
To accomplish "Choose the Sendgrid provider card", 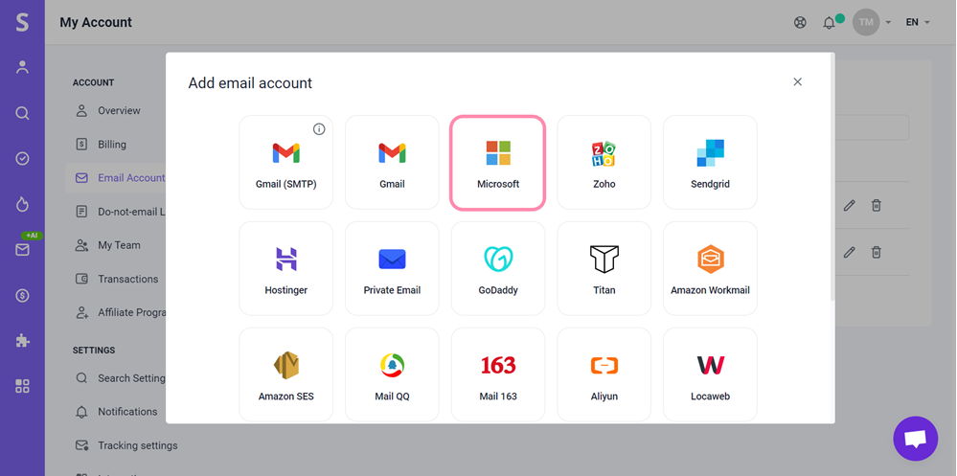I will point(711,162).
